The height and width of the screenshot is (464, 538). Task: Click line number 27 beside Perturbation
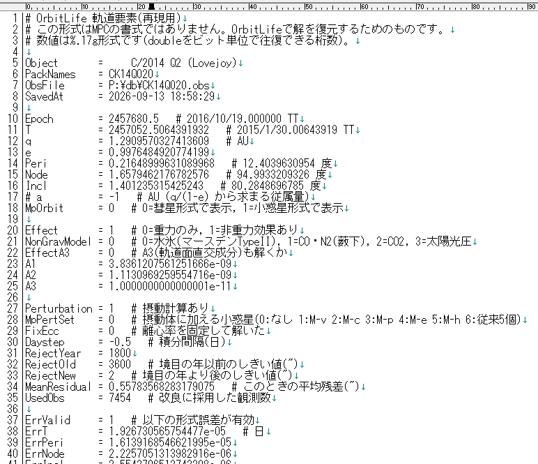click(x=13, y=308)
